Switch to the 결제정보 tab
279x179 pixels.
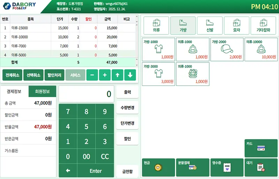[x=14, y=92]
